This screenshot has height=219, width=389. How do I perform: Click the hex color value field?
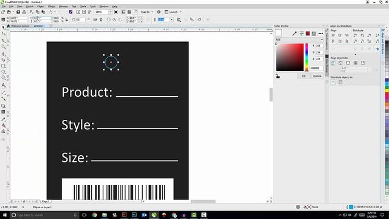tap(316, 68)
